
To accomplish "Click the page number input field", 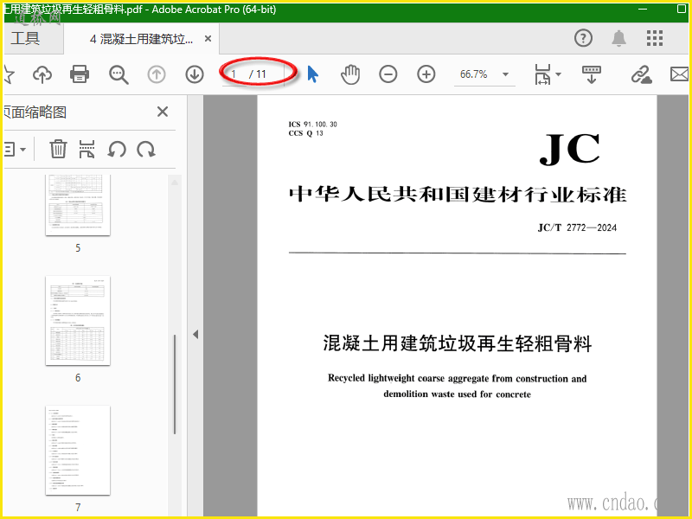I will (x=234, y=74).
